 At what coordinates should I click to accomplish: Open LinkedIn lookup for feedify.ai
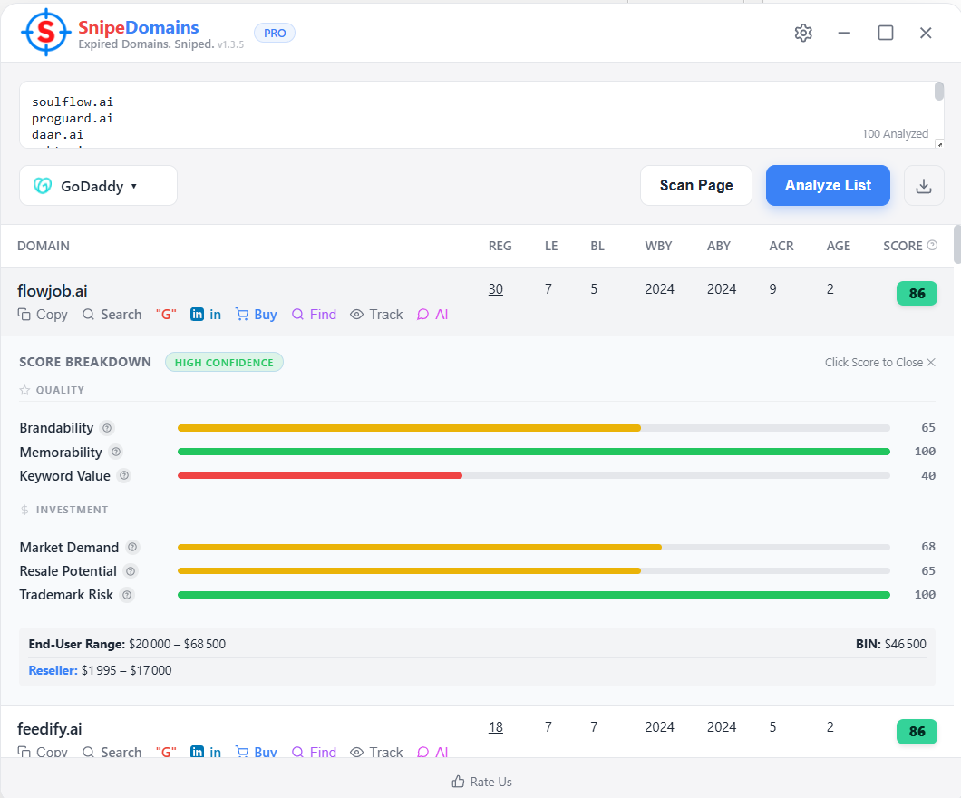[x=206, y=752]
